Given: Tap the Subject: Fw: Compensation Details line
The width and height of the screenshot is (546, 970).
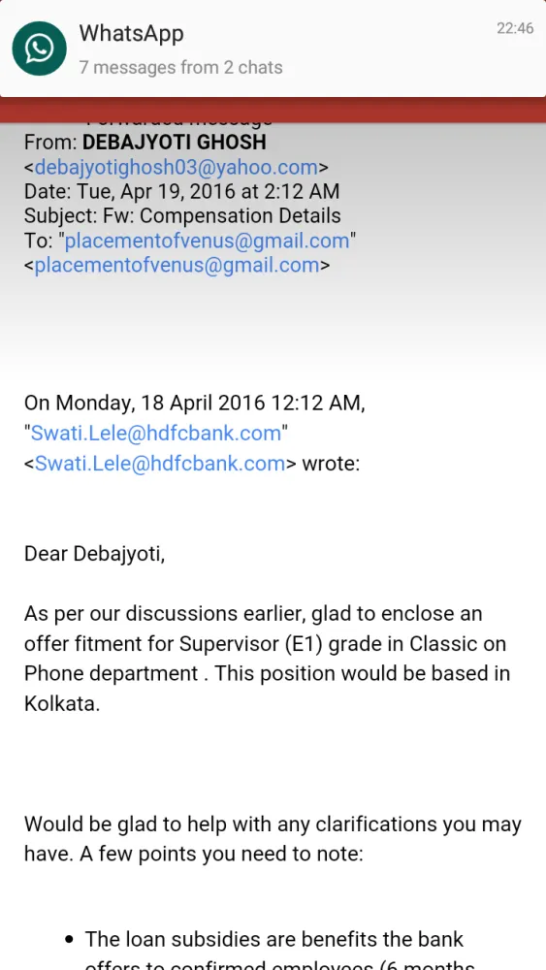Looking at the screenshot, I should (x=182, y=216).
